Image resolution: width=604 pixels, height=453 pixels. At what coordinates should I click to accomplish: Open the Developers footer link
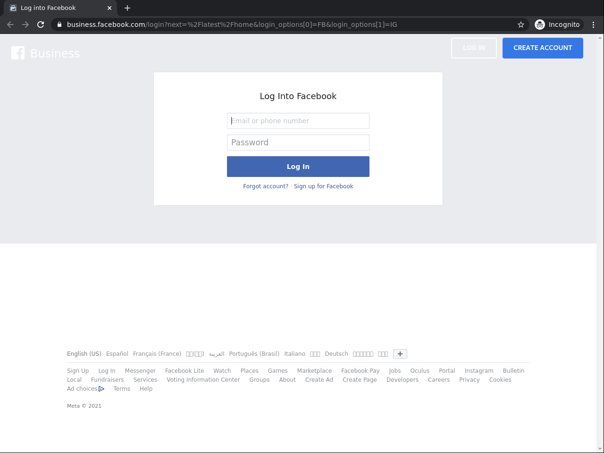click(x=403, y=380)
